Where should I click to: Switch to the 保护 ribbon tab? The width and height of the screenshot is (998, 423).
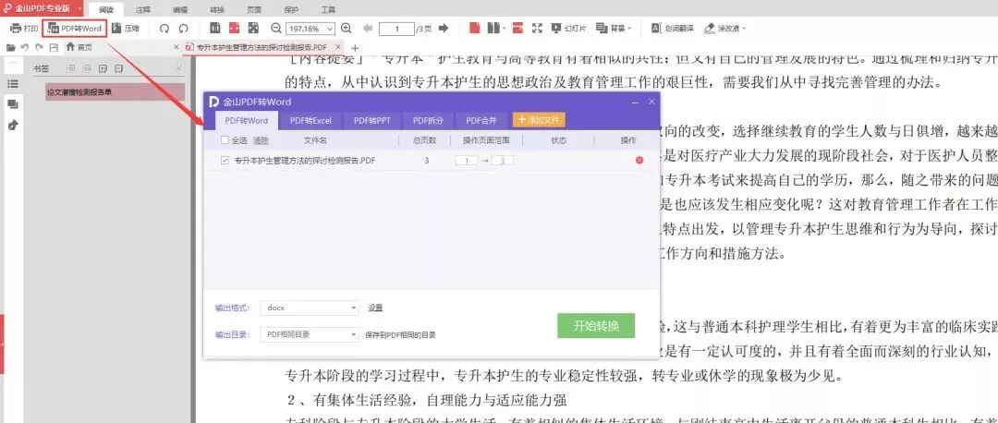[x=291, y=10]
